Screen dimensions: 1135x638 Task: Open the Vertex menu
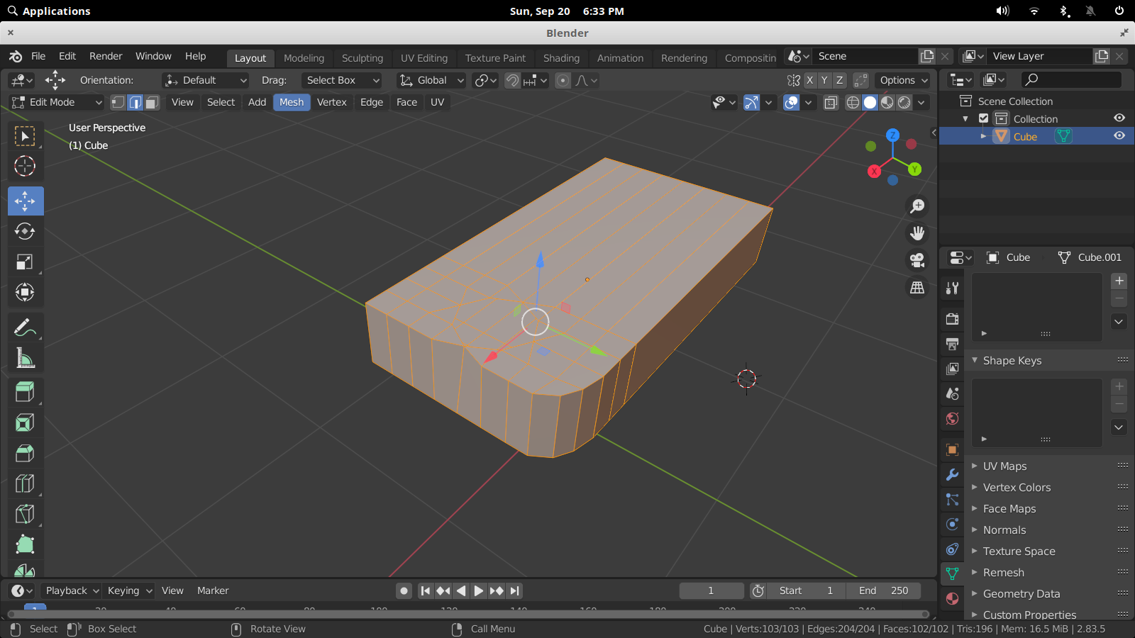tap(332, 102)
